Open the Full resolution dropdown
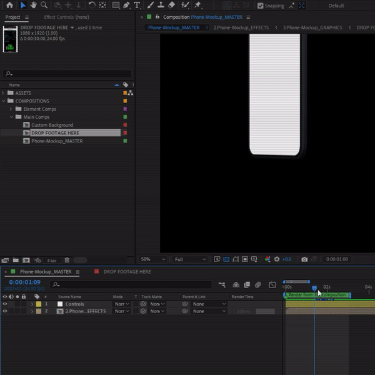Viewport: 375px width, 375px height. (190, 259)
